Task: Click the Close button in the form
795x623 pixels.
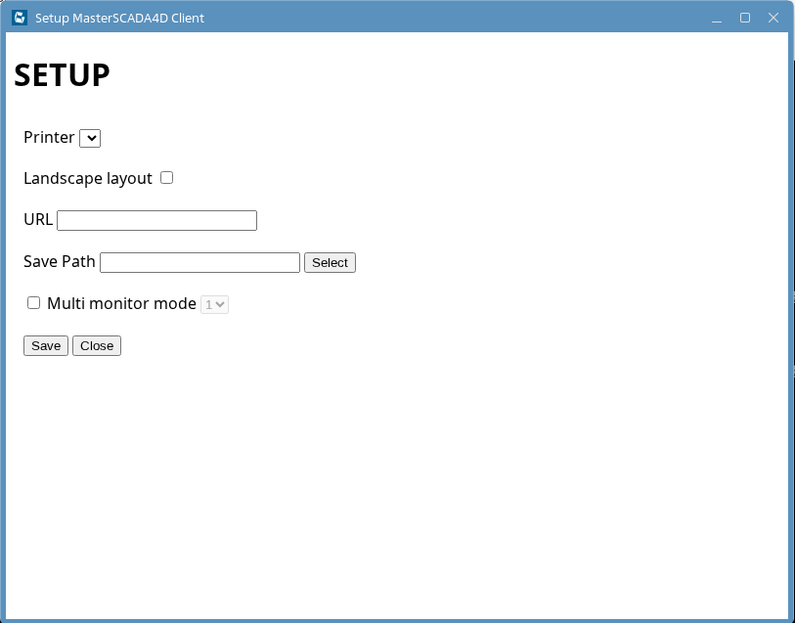Action: (97, 345)
